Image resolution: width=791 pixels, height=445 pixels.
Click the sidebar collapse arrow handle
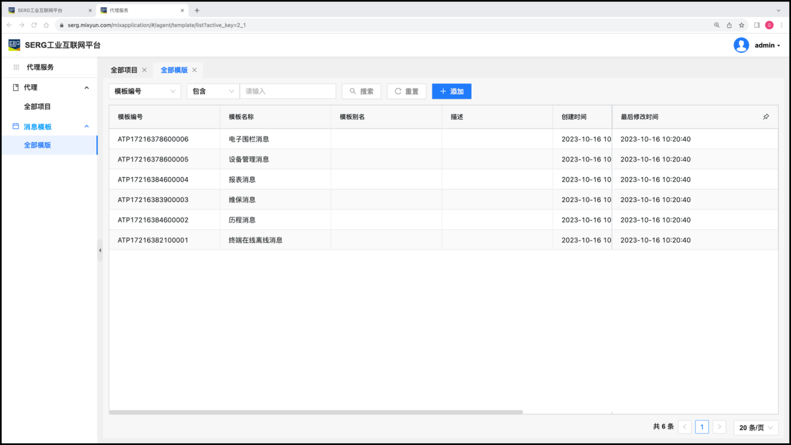pyautogui.click(x=100, y=250)
